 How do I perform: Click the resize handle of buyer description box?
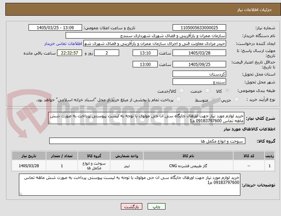click(x=21, y=194)
